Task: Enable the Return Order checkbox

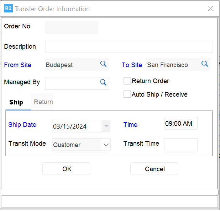Action: (x=127, y=81)
